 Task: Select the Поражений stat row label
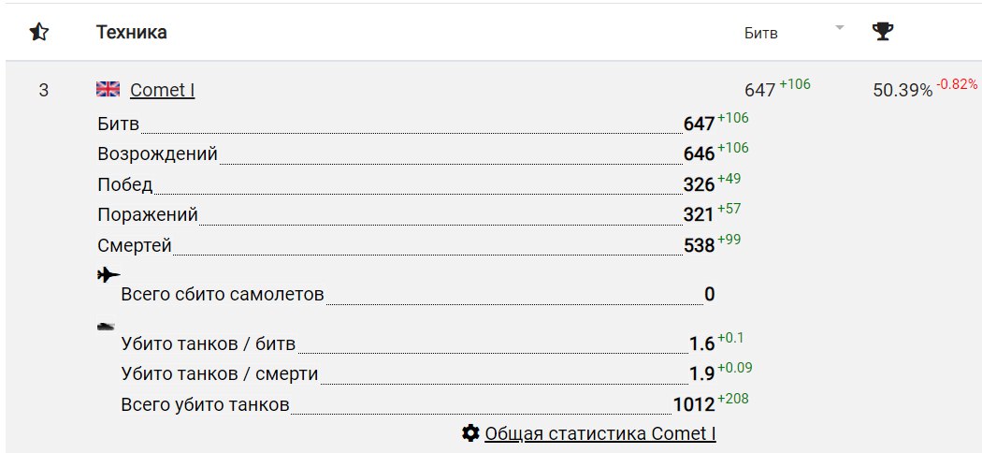pyautogui.click(x=148, y=215)
